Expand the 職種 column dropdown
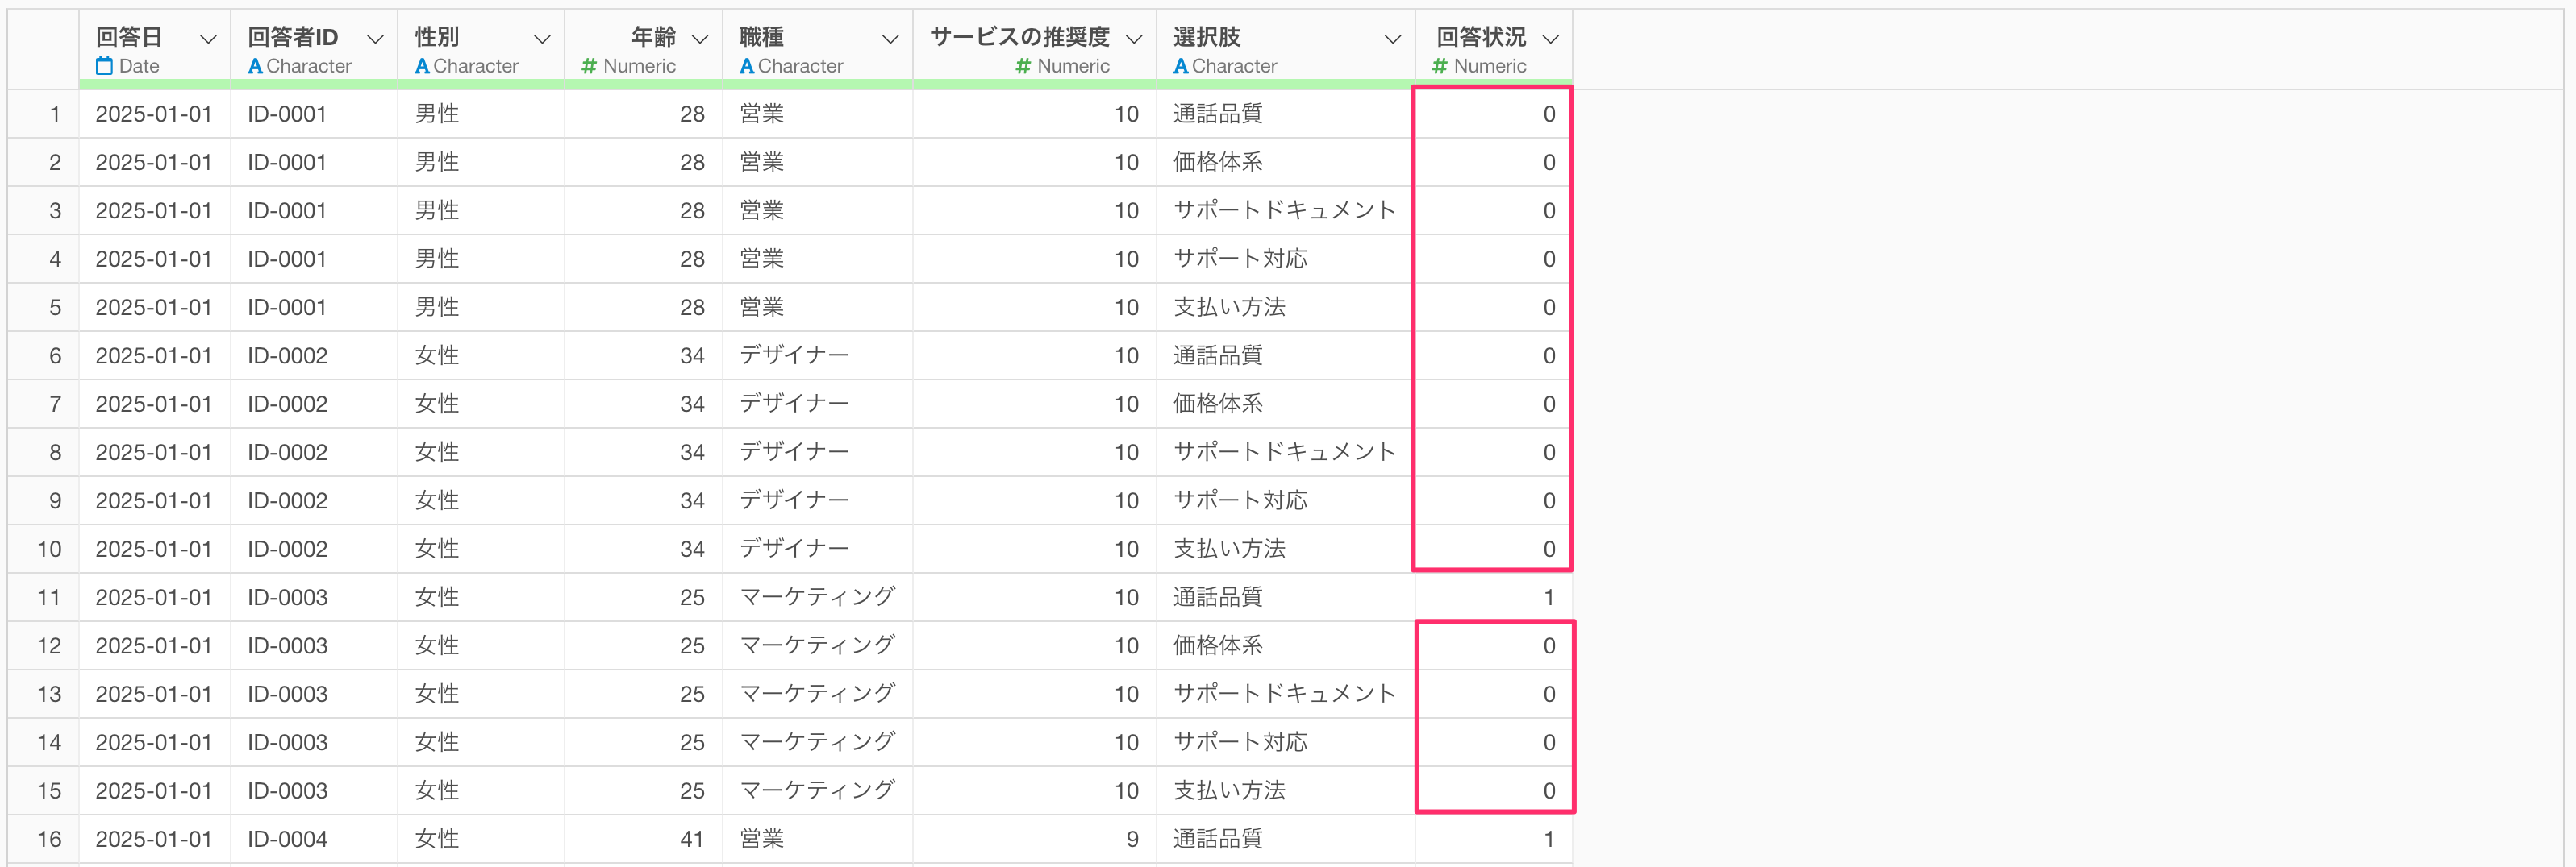The image size is (2576, 867). click(889, 39)
